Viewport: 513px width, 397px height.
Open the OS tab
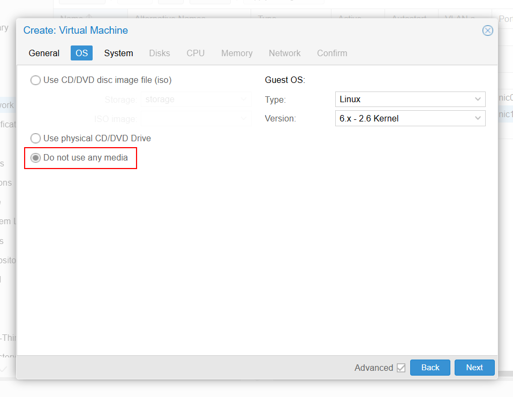tap(81, 53)
